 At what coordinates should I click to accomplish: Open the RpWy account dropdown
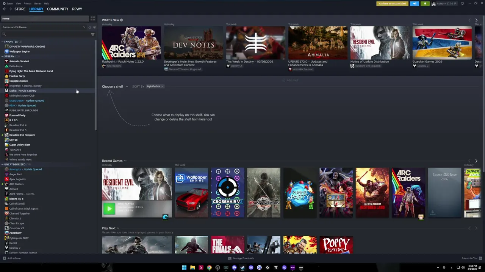[444, 4]
